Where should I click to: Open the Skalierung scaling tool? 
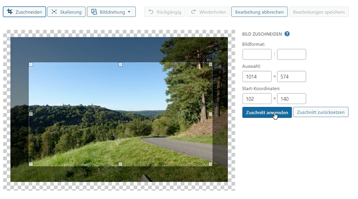click(66, 12)
